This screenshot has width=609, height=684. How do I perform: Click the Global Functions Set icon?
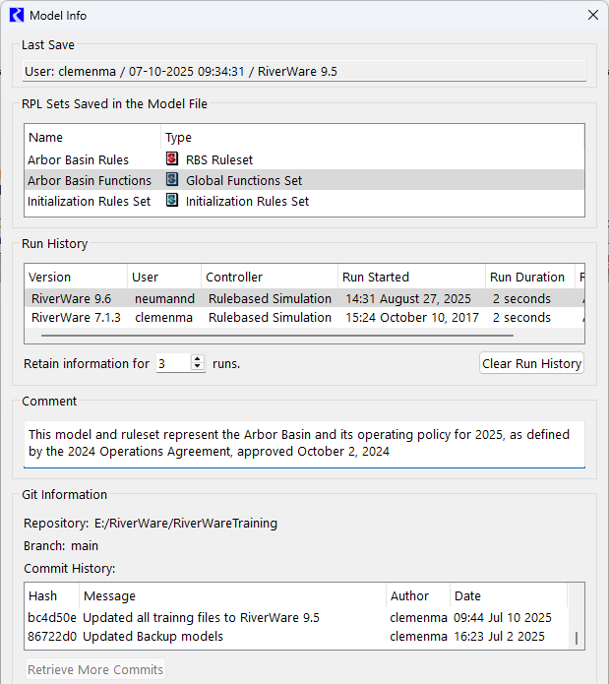[x=172, y=180]
